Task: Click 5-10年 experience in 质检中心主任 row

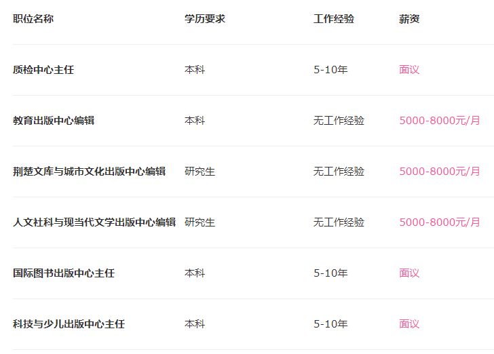Action: (330, 70)
